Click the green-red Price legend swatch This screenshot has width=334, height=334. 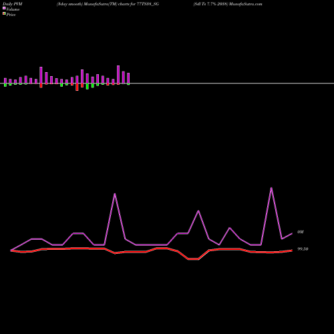click(4, 14)
